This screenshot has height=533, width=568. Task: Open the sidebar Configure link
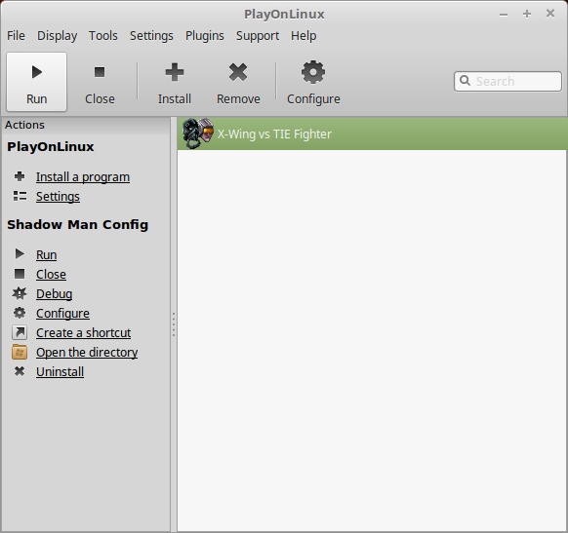[x=62, y=313]
